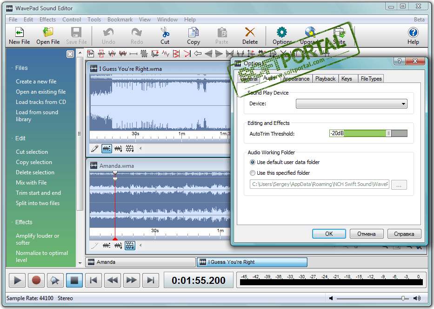The height and width of the screenshot is (309, 434).
Task: Click the waveform document icon with red arrow
Action: pyautogui.click(x=91, y=53)
